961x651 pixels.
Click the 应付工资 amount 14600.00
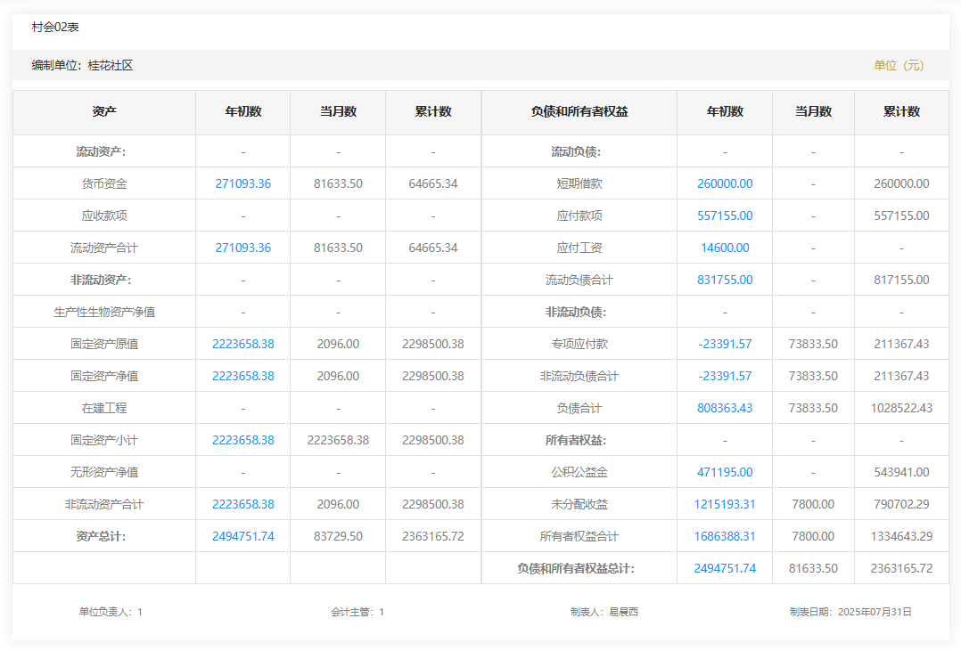pyautogui.click(x=724, y=248)
